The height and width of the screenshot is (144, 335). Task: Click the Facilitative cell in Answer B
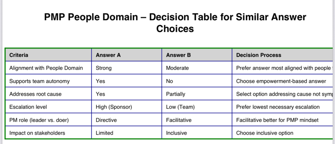179,120
